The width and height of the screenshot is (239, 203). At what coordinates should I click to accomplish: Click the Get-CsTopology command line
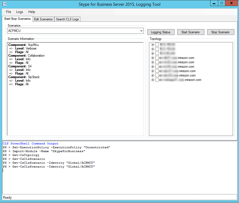21,155
